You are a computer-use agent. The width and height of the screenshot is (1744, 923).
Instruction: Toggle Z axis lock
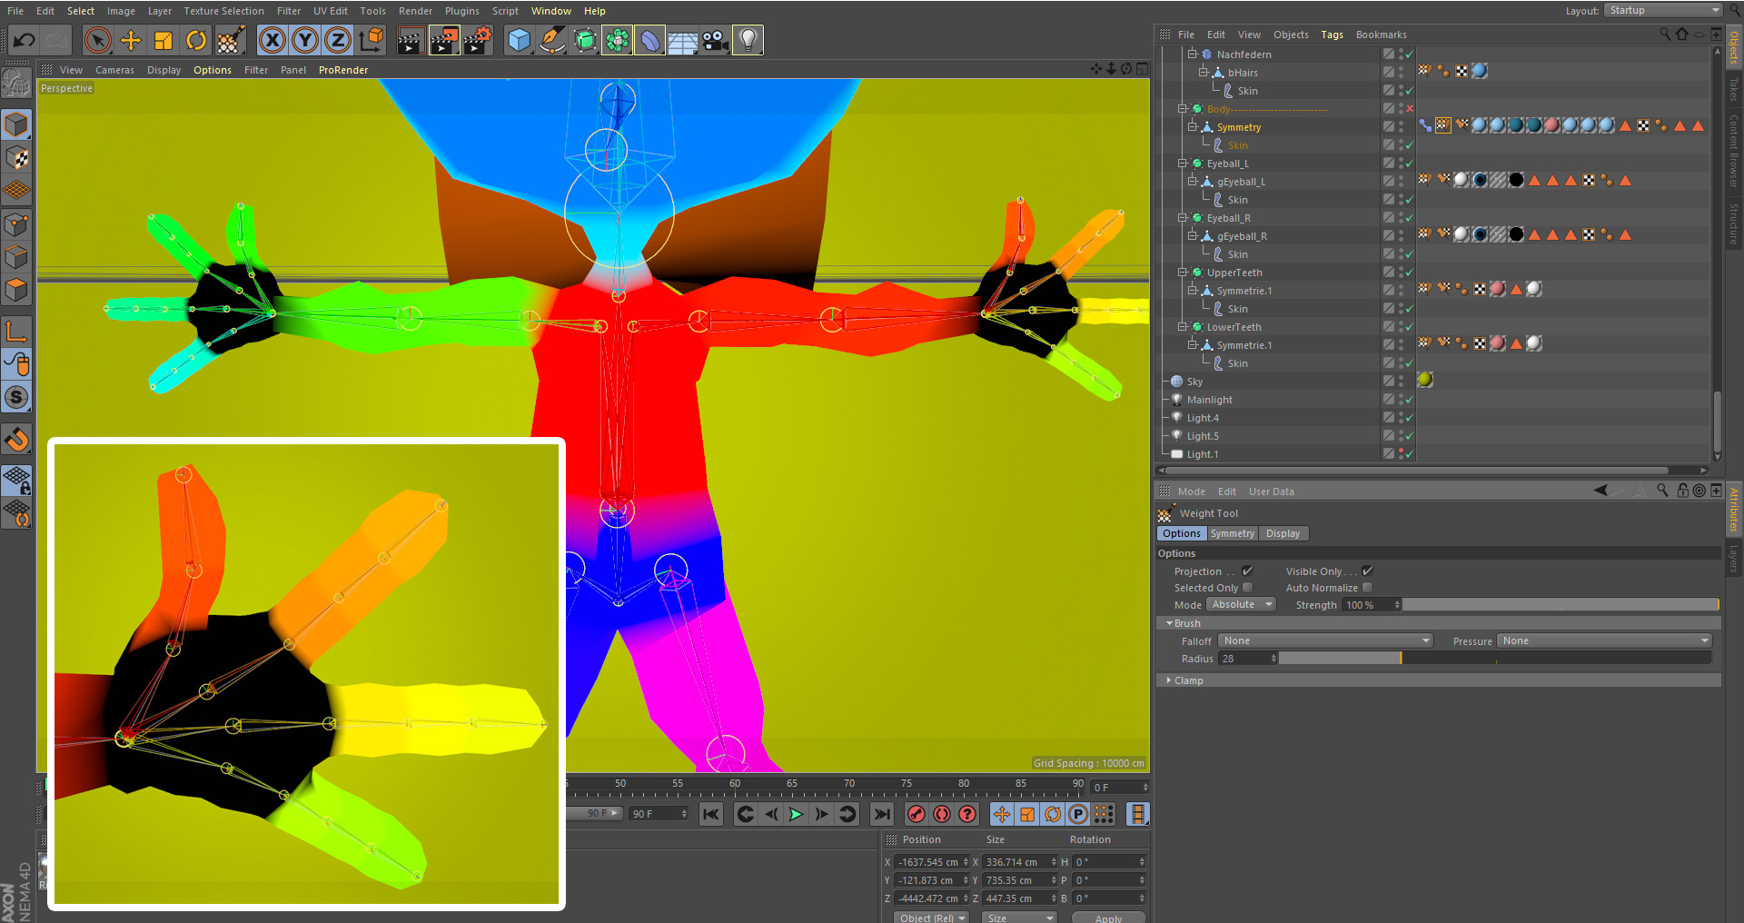338,40
